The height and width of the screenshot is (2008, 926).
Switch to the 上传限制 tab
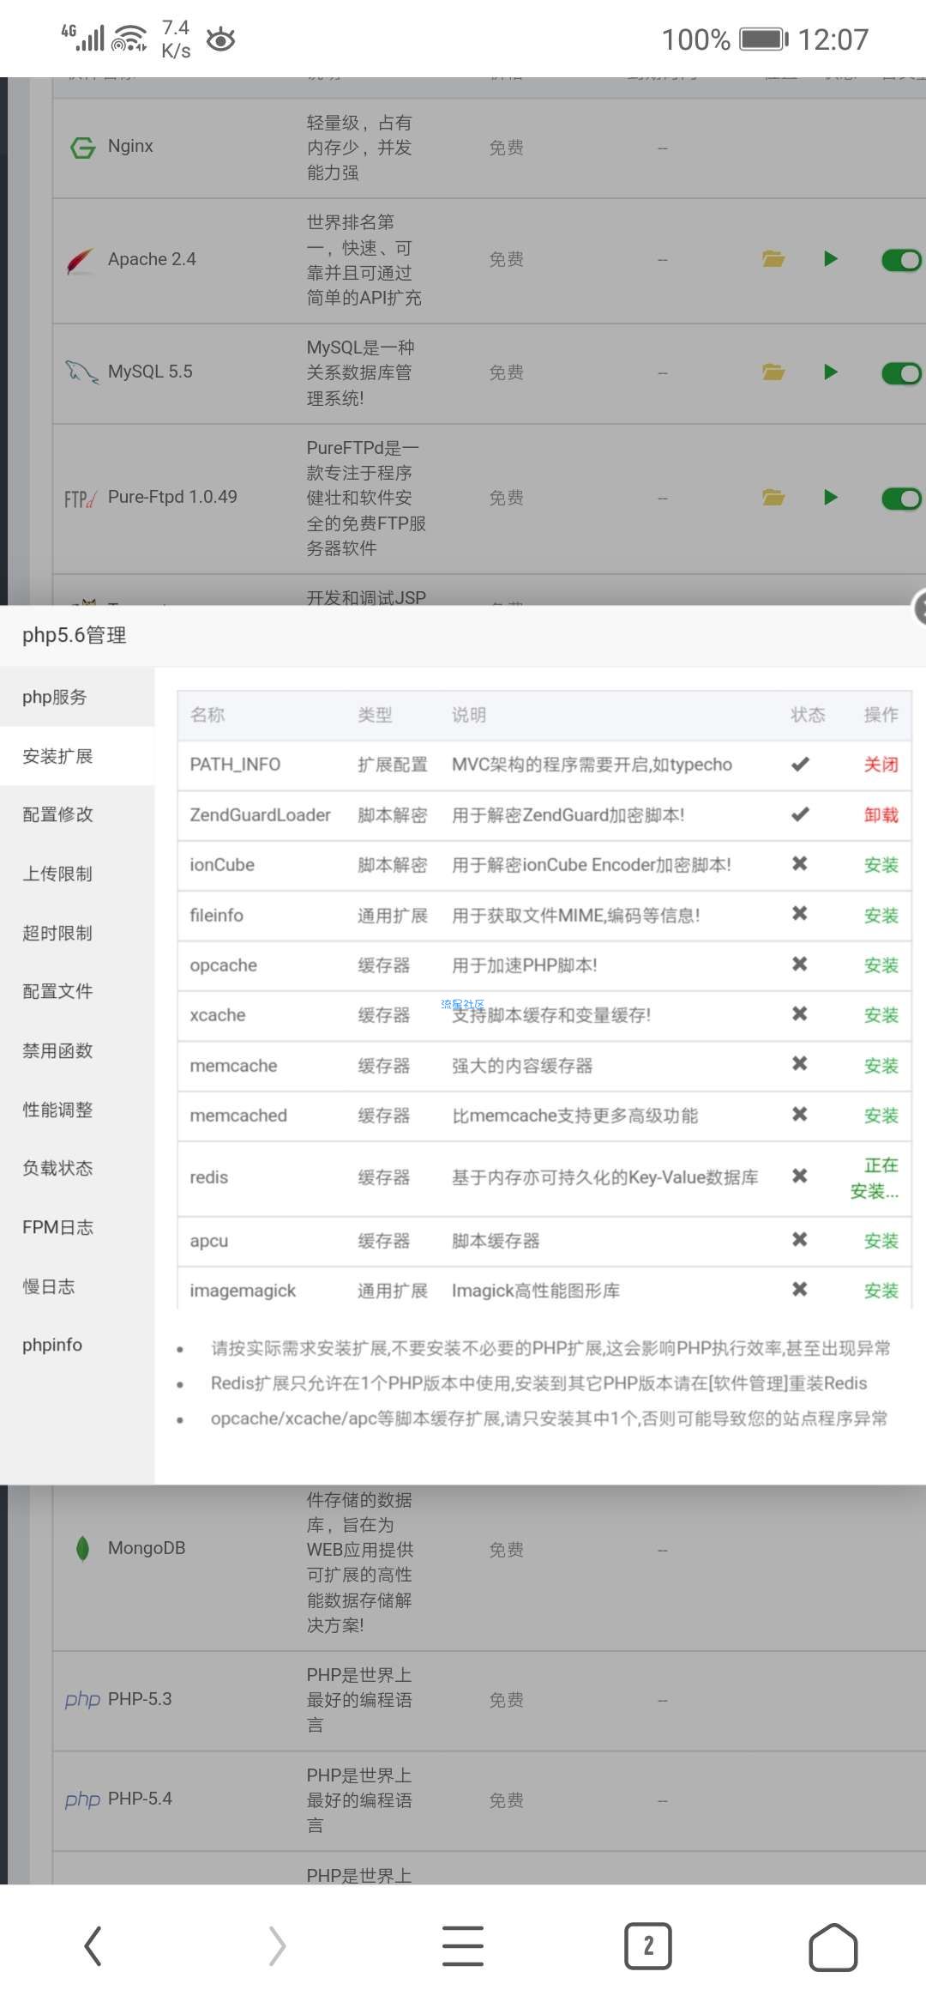pyautogui.click(x=77, y=874)
